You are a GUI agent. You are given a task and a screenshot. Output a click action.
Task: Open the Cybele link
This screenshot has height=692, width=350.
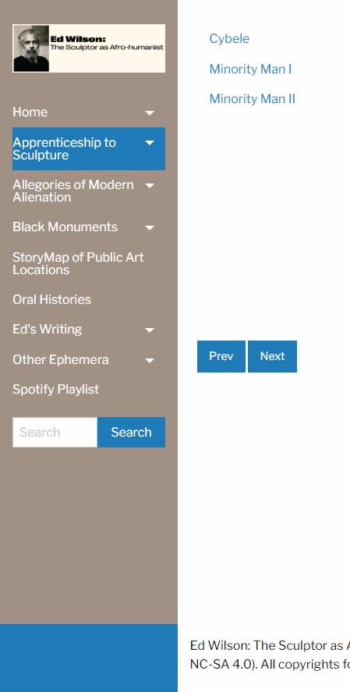[229, 39]
